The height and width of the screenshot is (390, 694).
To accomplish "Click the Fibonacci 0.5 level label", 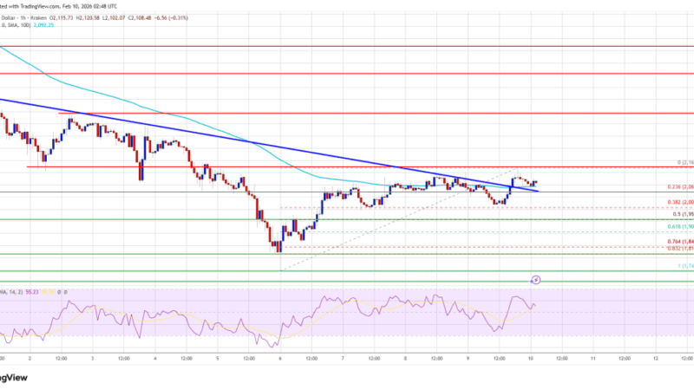I will pos(684,214).
